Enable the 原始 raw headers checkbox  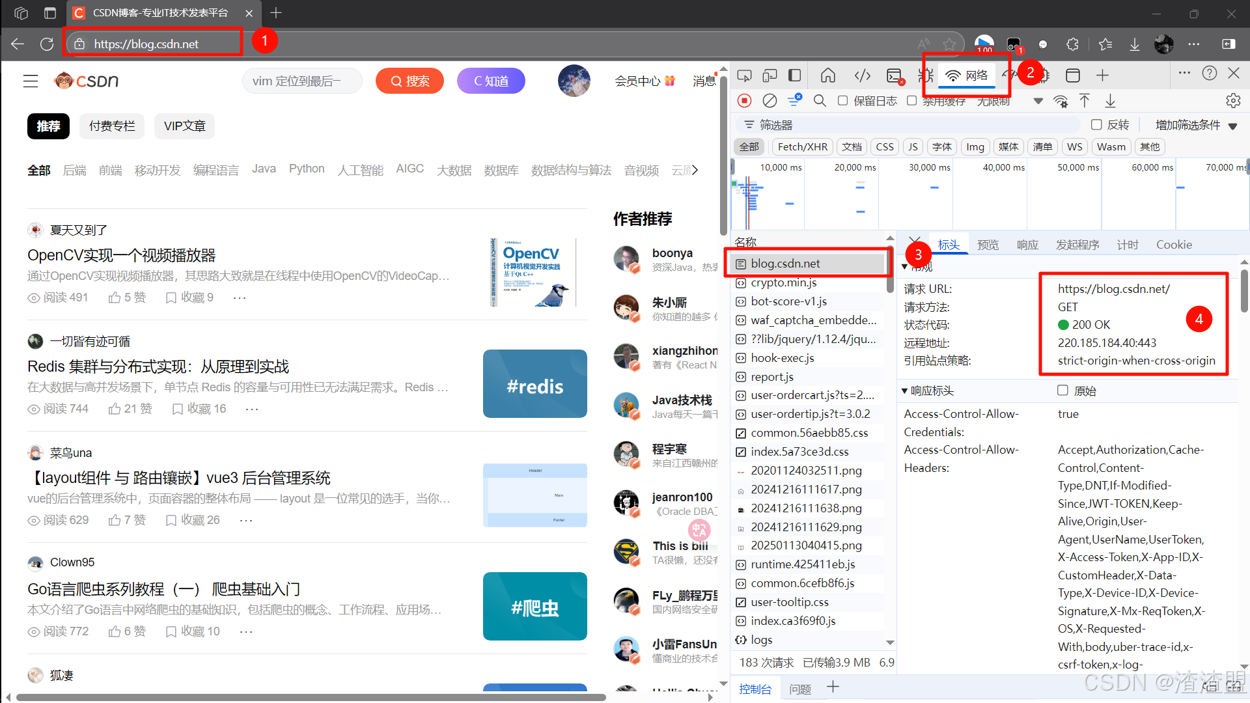click(1062, 391)
